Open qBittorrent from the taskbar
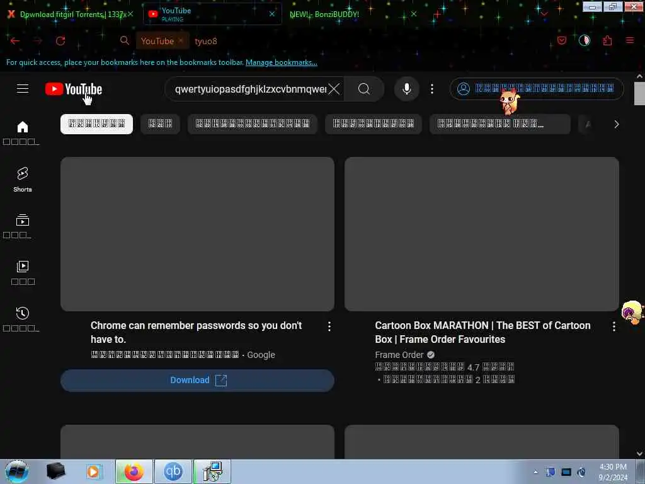This screenshot has width=645, height=484. click(x=173, y=471)
